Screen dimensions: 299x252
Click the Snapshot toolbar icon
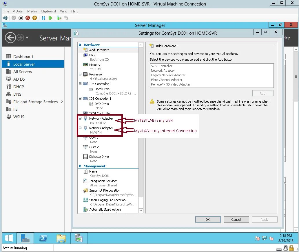[x=59, y=18]
